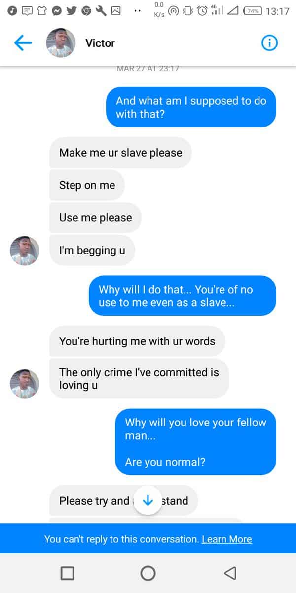This screenshot has width=296, height=593.
Task: Select the "Step on me" message bubble
Action: (x=87, y=186)
